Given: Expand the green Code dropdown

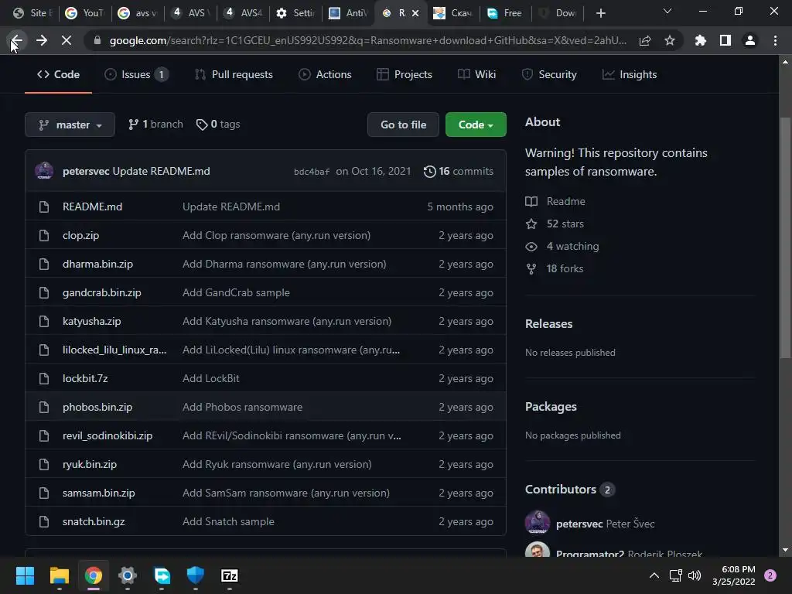Looking at the screenshot, I should click(x=476, y=125).
